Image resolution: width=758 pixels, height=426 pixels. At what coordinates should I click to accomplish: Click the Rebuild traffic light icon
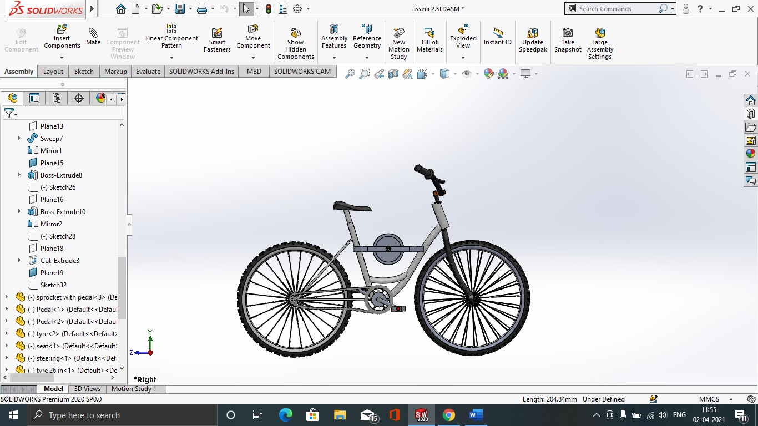coord(269,9)
